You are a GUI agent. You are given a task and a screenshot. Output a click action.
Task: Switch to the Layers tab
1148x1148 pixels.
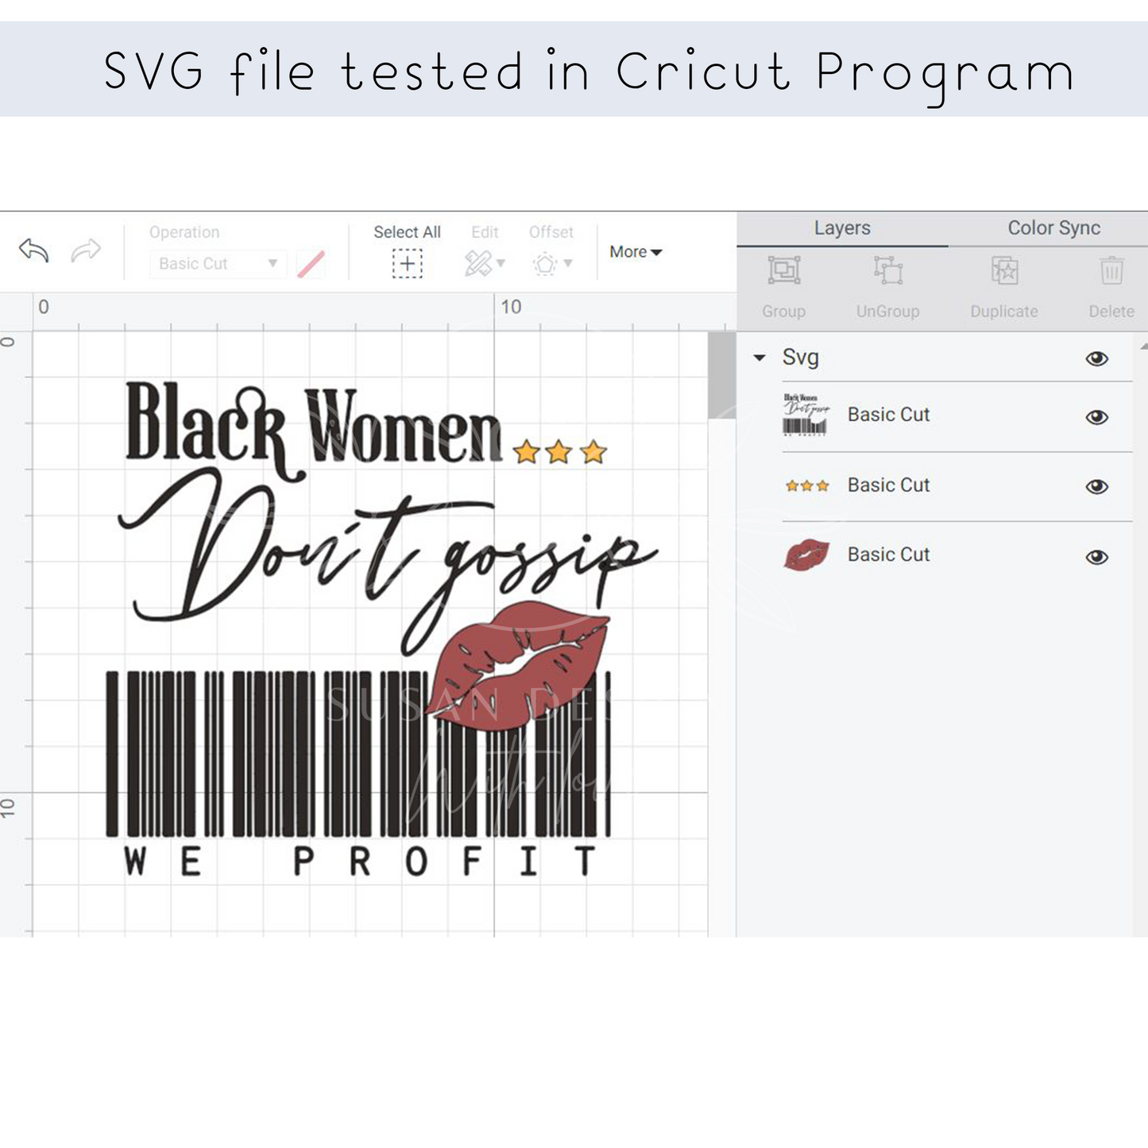[842, 228]
